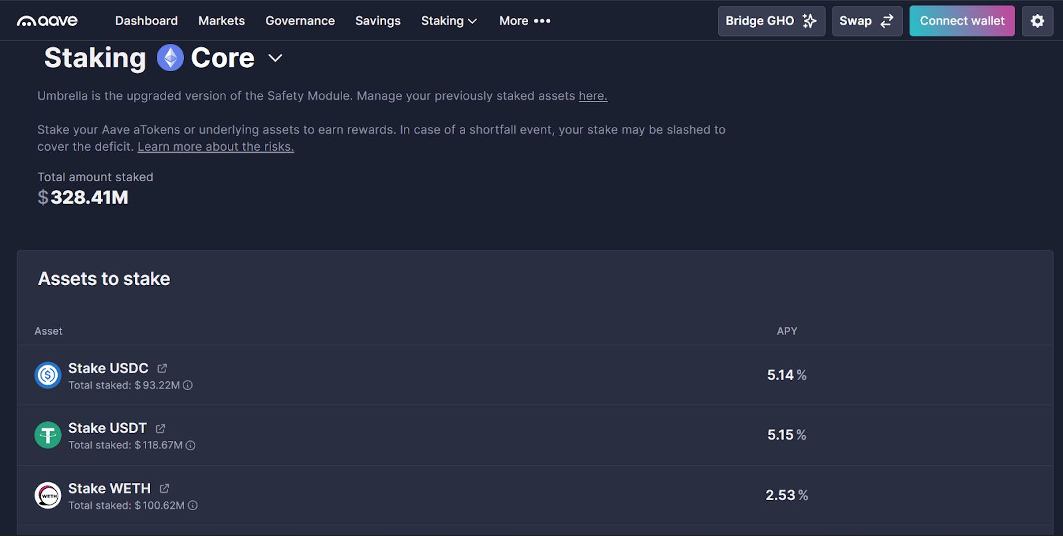Click the WETH token icon
Image resolution: width=1063 pixels, height=536 pixels.
point(48,495)
